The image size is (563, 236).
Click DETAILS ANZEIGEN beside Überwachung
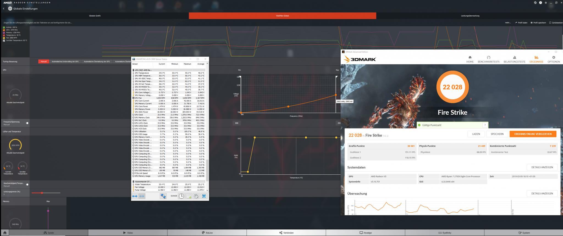pos(542,193)
